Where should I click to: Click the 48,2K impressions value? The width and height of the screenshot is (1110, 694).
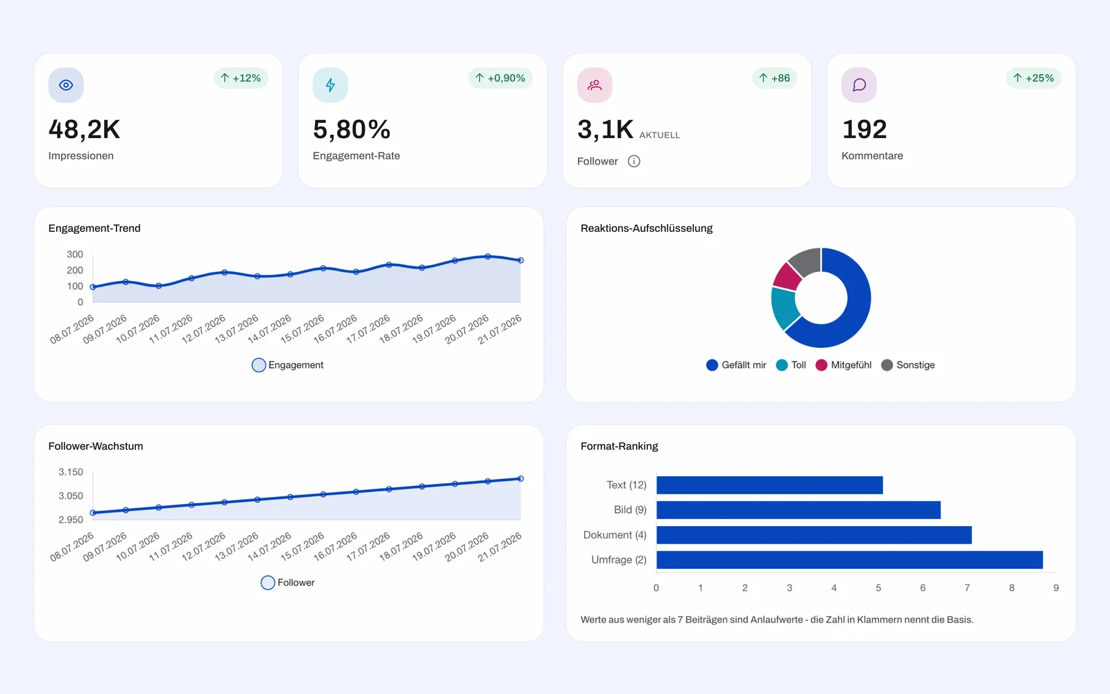85,130
